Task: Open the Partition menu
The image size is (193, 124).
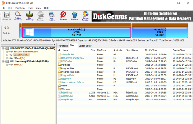Action: pyautogui.click(x=20, y=8)
